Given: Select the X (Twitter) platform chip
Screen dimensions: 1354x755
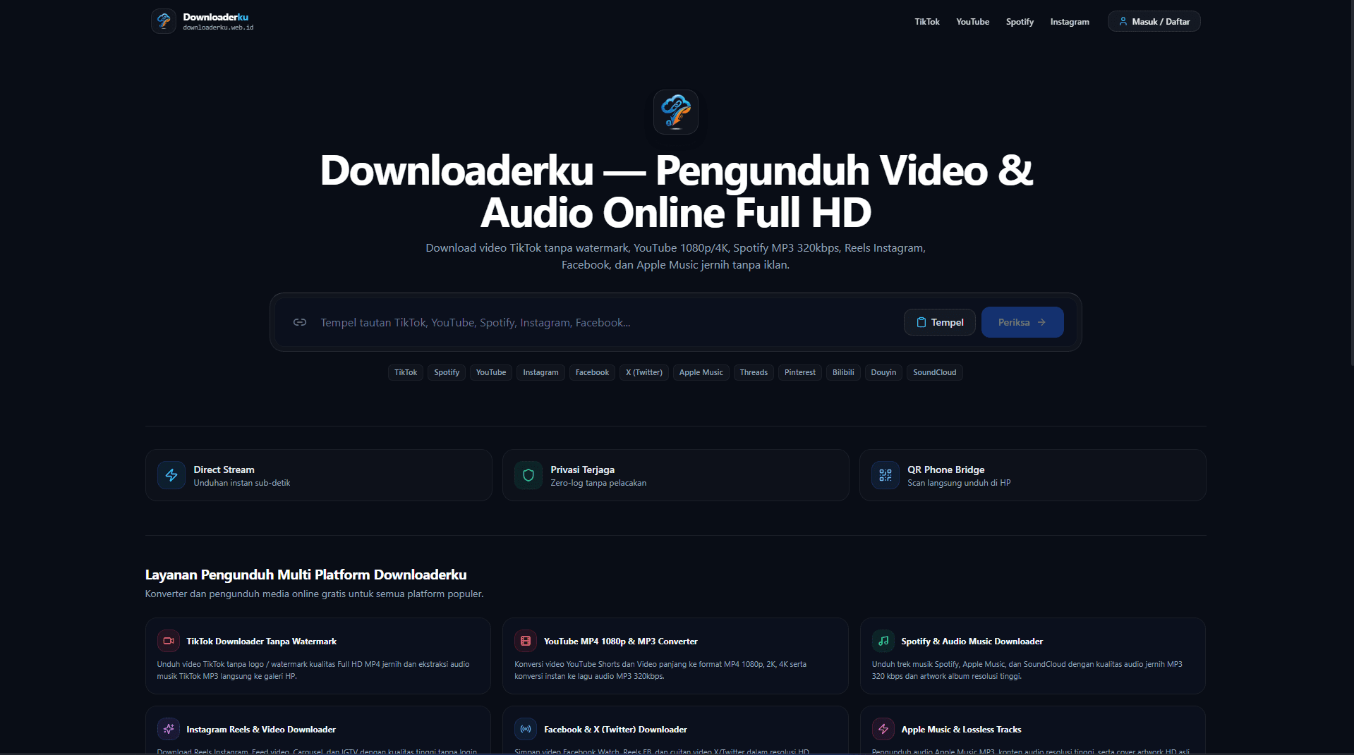Looking at the screenshot, I should click(x=644, y=372).
